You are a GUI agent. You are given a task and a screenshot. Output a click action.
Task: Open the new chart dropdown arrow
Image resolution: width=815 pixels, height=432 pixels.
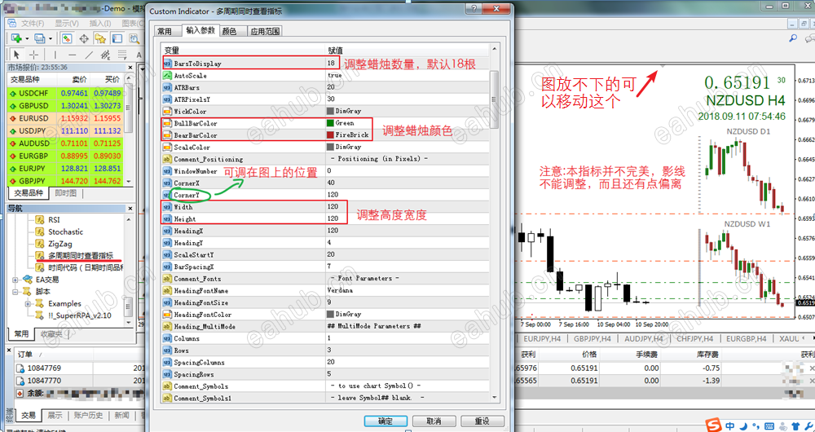pyautogui.click(x=27, y=38)
